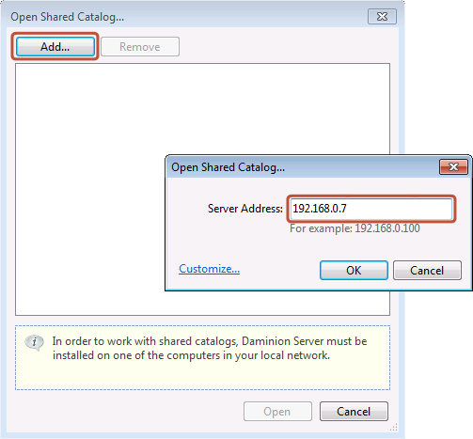Confirm server address with OK

point(354,270)
